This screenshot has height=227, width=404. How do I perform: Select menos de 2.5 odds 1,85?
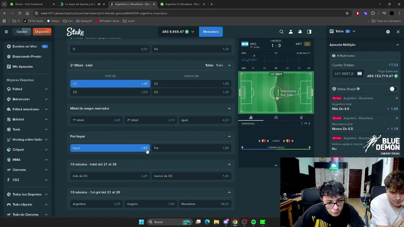click(191, 84)
